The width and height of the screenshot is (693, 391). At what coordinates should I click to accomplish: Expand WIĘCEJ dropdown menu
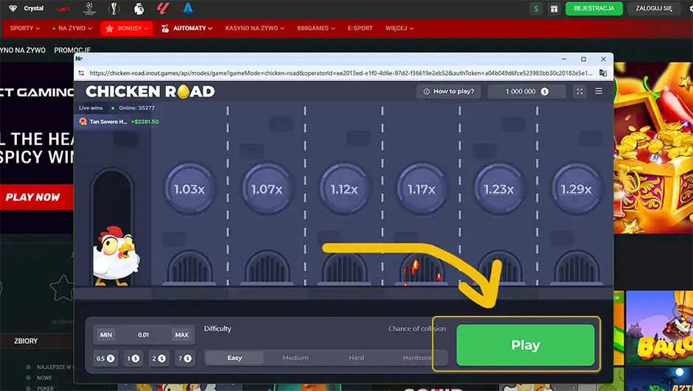(x=399, y=28)
